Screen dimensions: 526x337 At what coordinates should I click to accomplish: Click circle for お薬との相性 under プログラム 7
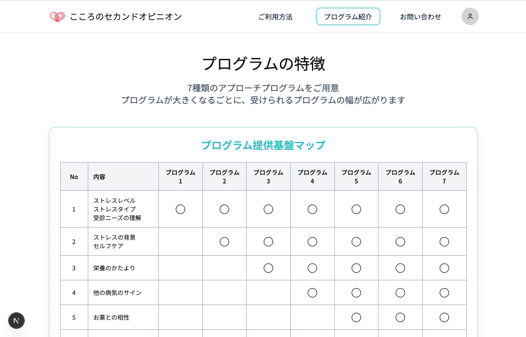click(444, 318)
